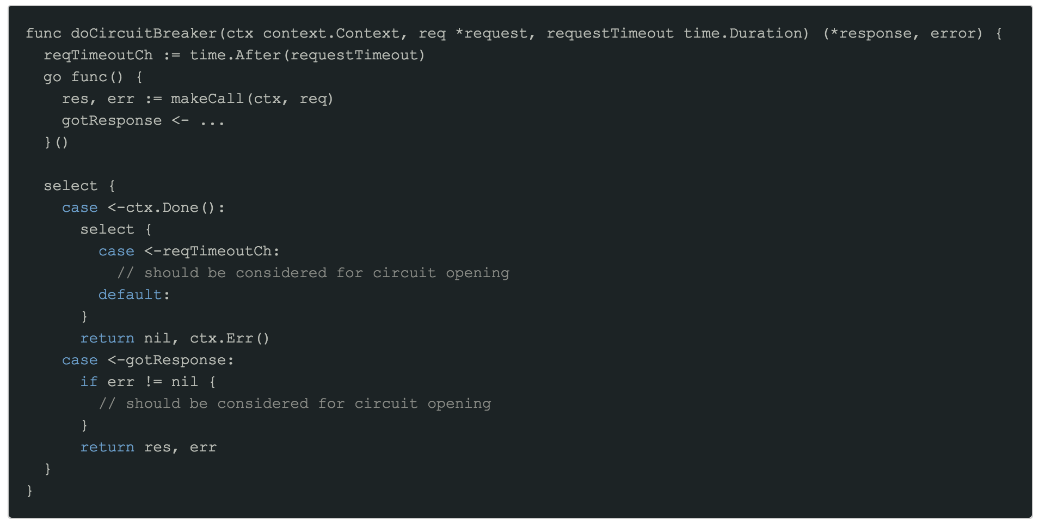Click the go func() line

[93, 77]
